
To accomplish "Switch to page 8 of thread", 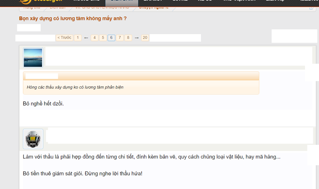I will click(x=128, y=38).
